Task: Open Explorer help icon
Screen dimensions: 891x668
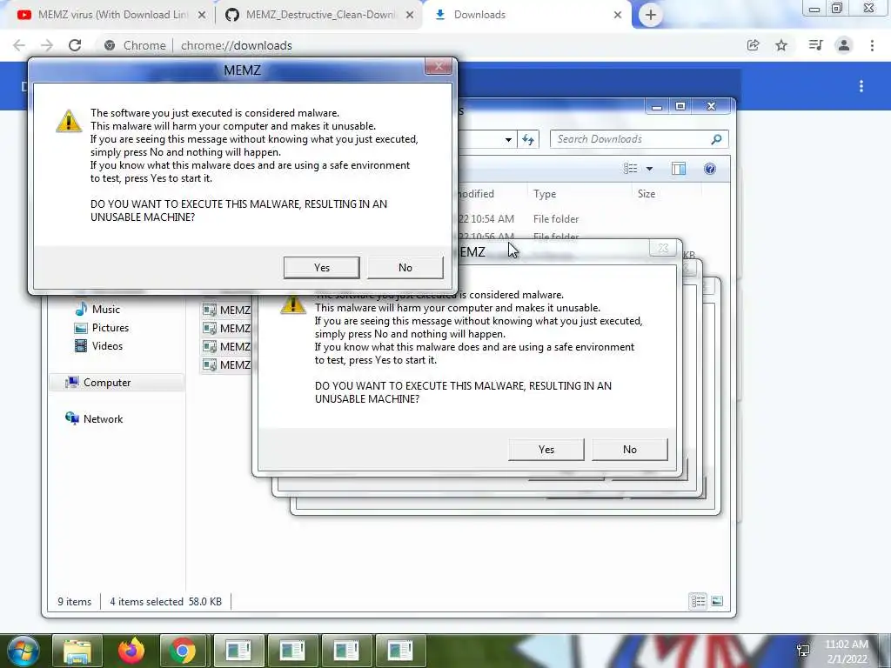Action: coord(710,168)
